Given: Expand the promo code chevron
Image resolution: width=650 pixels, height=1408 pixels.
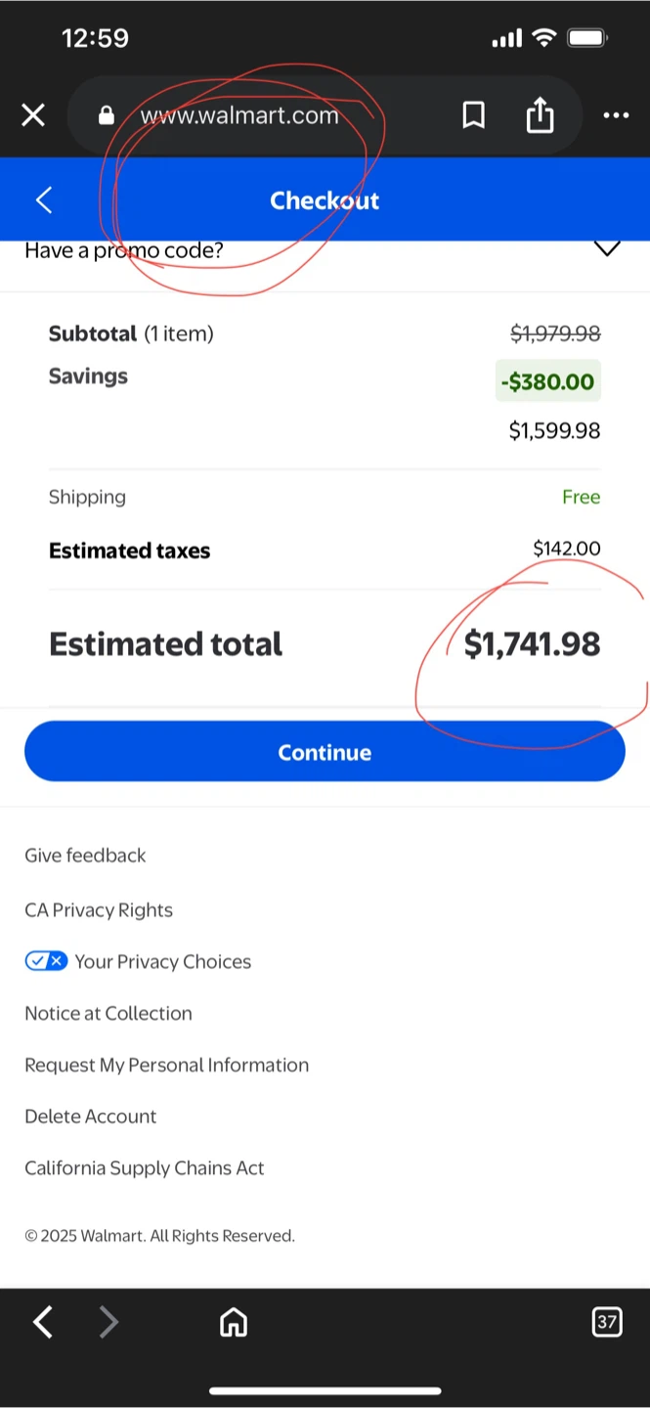Looking at the screenshot, I should tap(607, 249).
